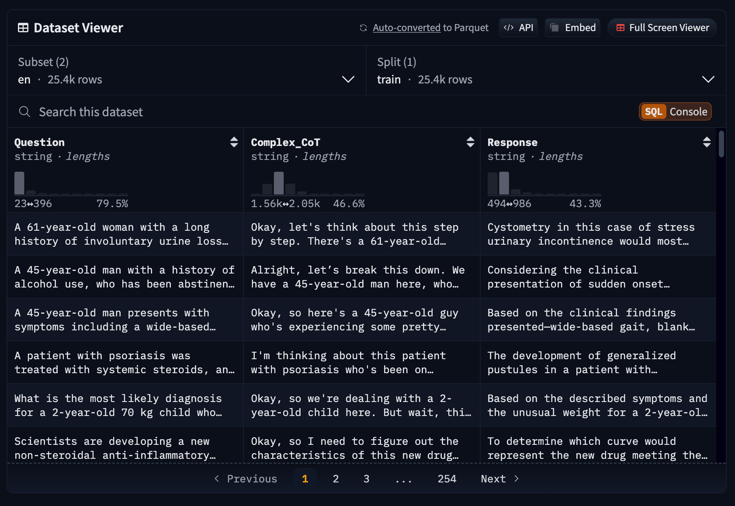Sort by the Complex_CoT column
Viewport: 735px width, 506px height.
470,142
